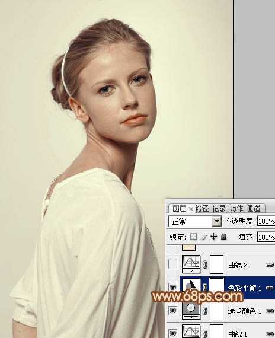Image resolution: width=275 pixels, height=338 pixels.
Task: Click mask link icon on 曲线 2
Action: [x=205, y=264]
